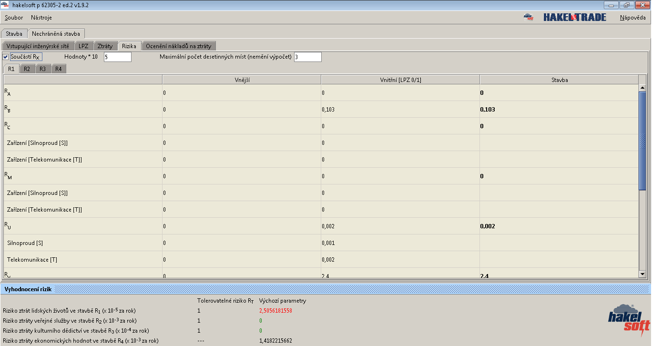Viewport: 652px width, 346px height.
Task: Open the Ztráty tab
Action: click(x=105, y=46)
